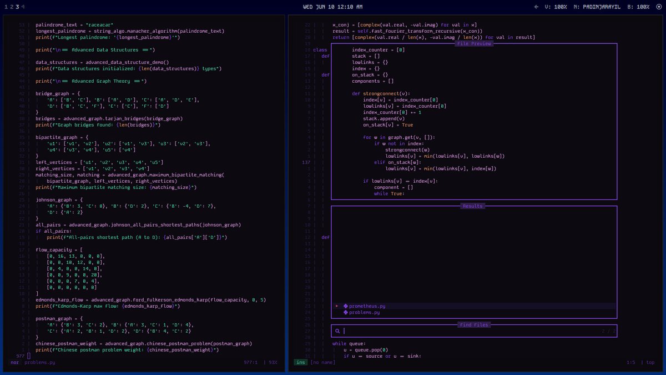Click the Python icon beside prometheus.py
This screenshot has width=666, height=375.
tap(346, 306)
